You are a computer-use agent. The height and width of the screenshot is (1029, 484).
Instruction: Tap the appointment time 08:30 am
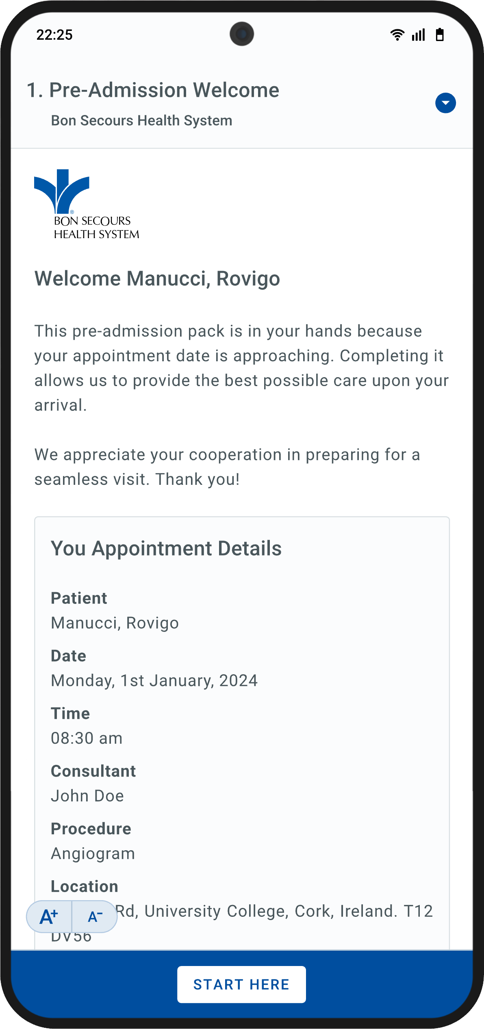tap(87, 738)
